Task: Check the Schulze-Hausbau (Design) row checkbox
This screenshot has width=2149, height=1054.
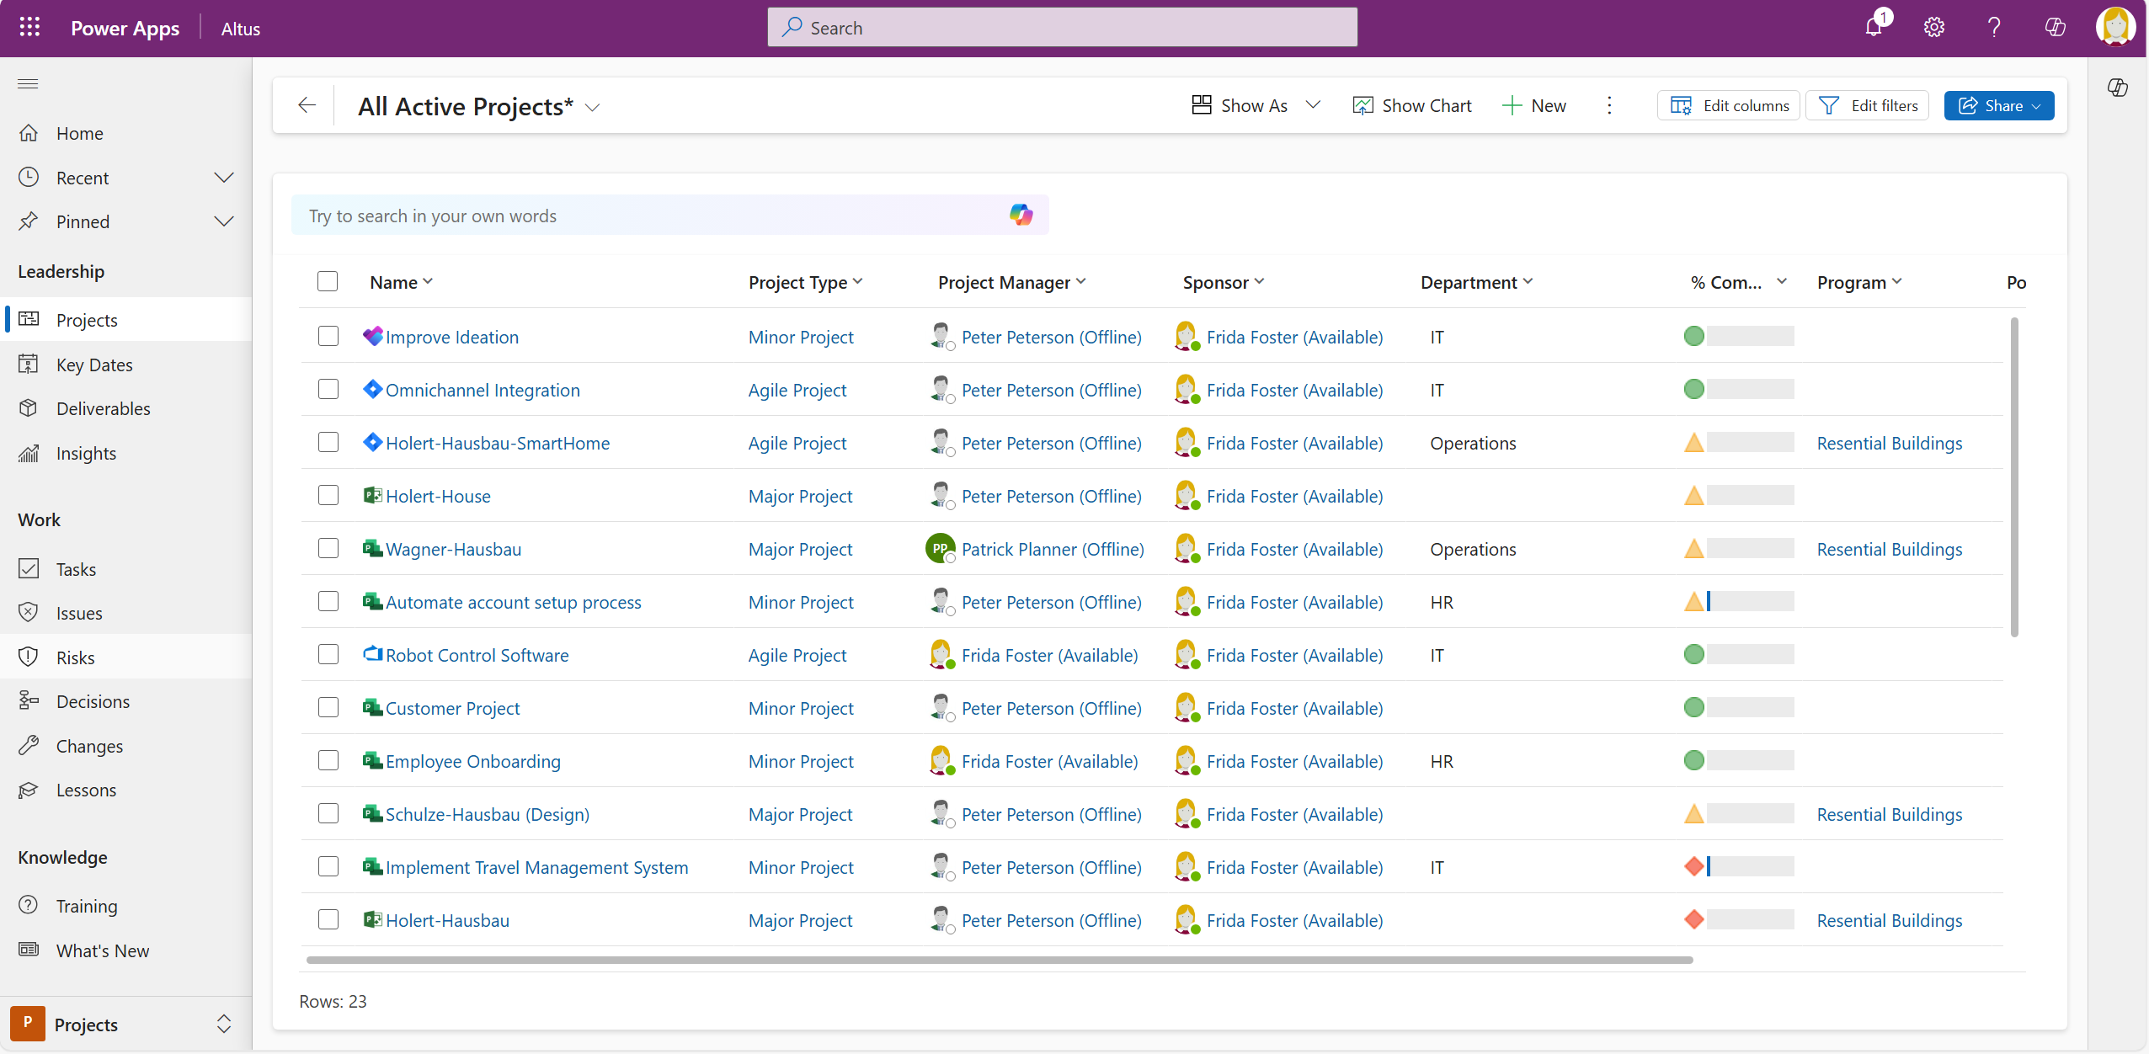Action: [328, 813]
